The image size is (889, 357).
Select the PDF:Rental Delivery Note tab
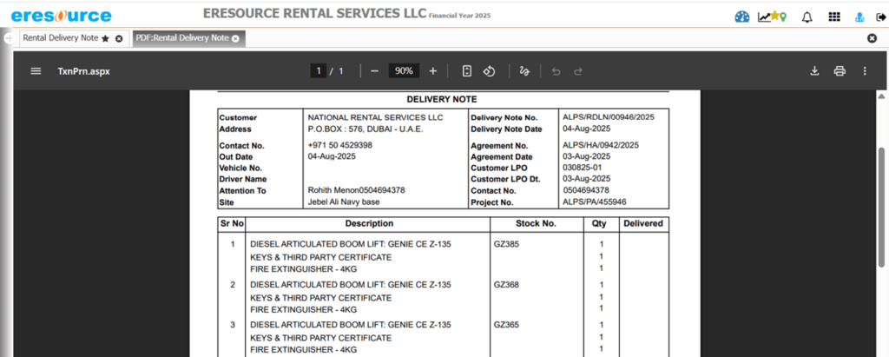[x=181, y=38]
